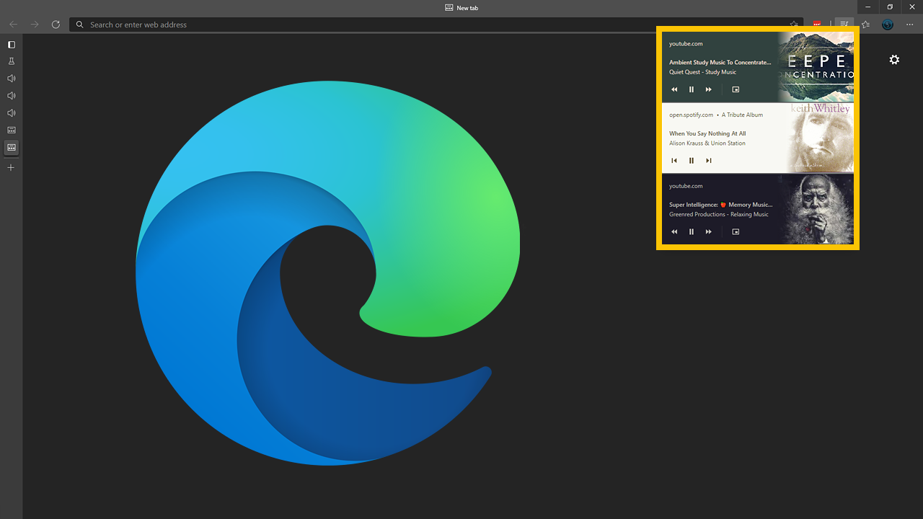Open the vertical tabs pane toggle icon
This screenshot has height=519, width=923.
[11, 45]
